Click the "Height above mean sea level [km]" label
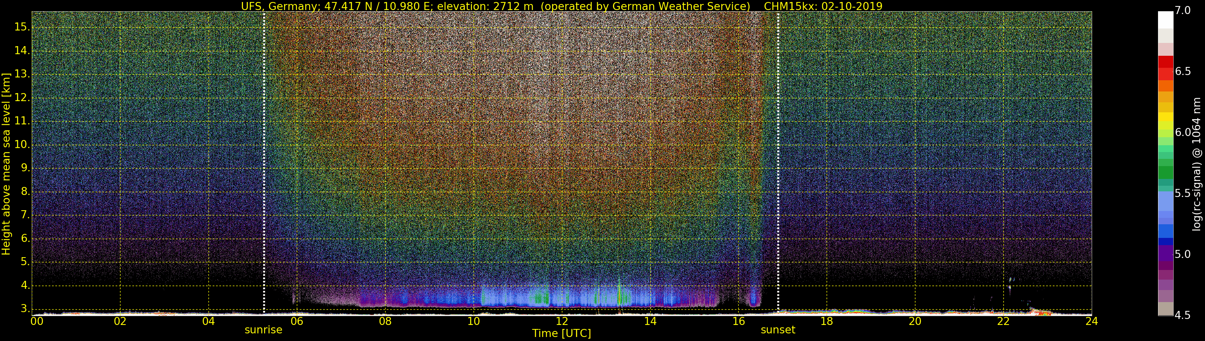1205x341 pixels. (x=6, y=164)
